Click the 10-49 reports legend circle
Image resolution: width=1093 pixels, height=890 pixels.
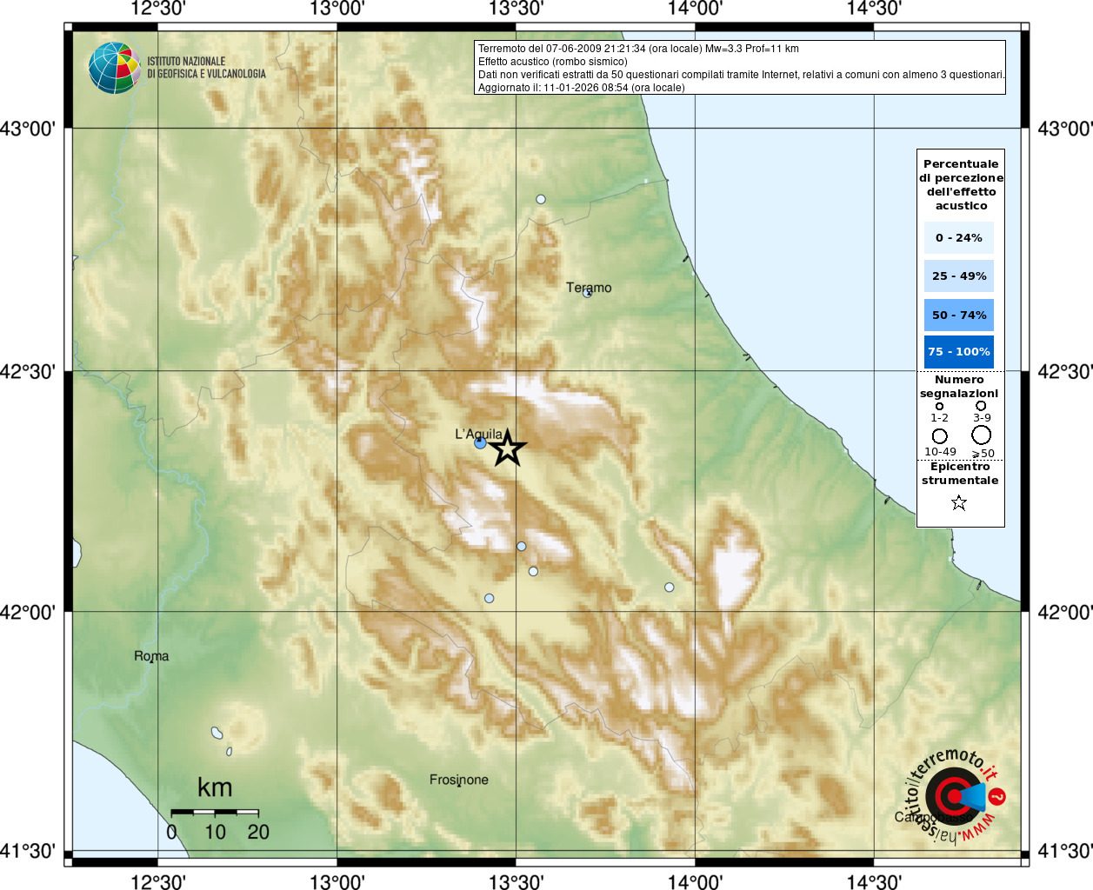click(x=940, y=435)
